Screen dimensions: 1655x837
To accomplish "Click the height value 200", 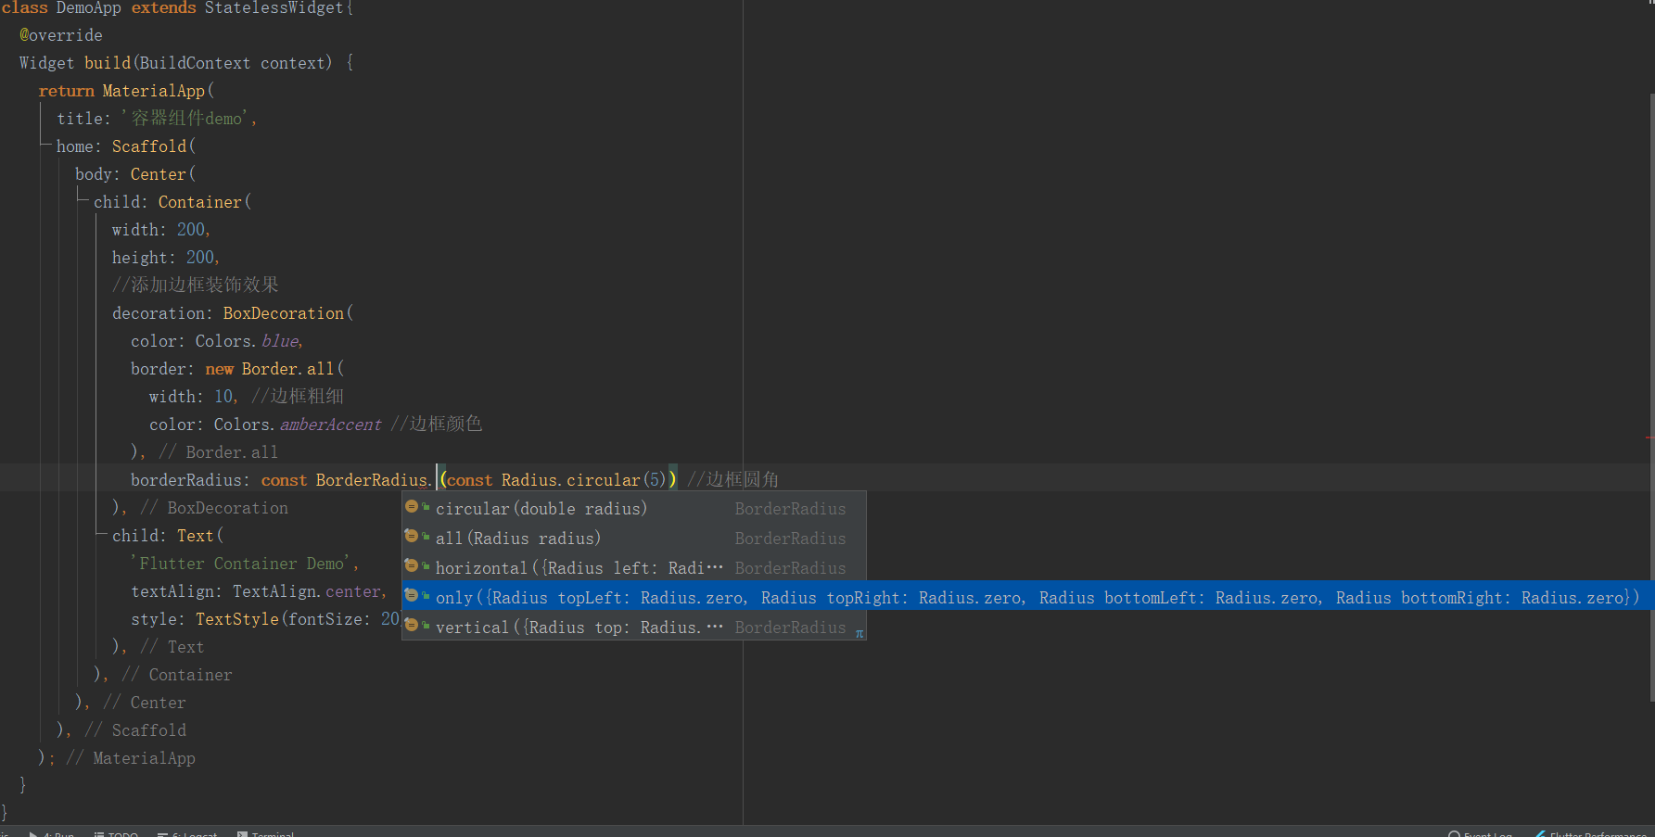I will [200, 258].
